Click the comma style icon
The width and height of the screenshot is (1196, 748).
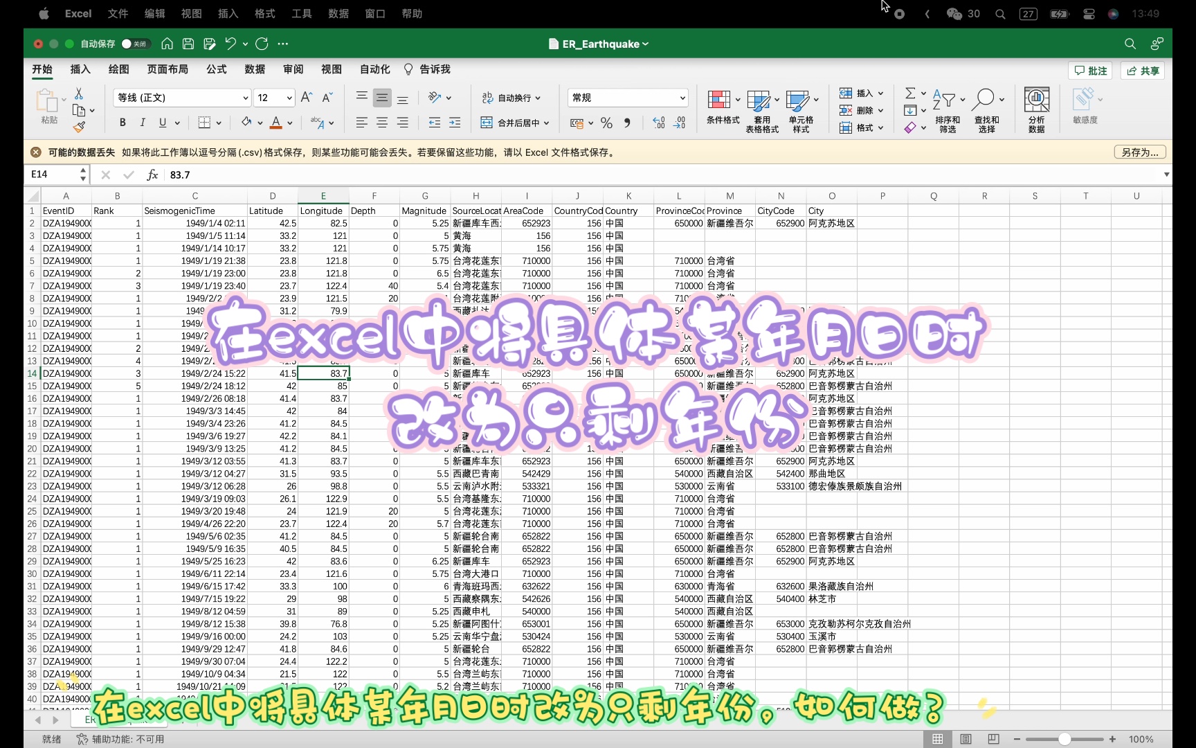coord(627,123)
